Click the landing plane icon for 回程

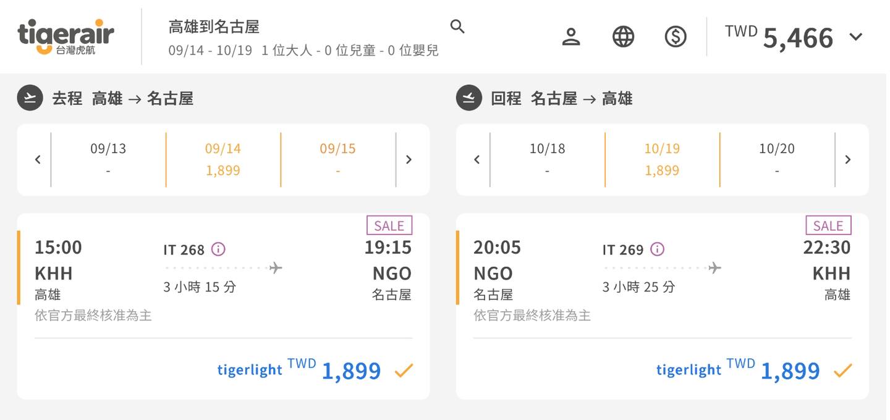[x=468, y=98]
